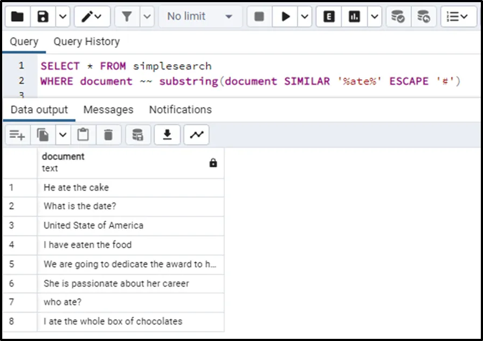Viewport: 483px width, 341px height.
Task: Click the Execute query play button
Action: tap(285, 17)
